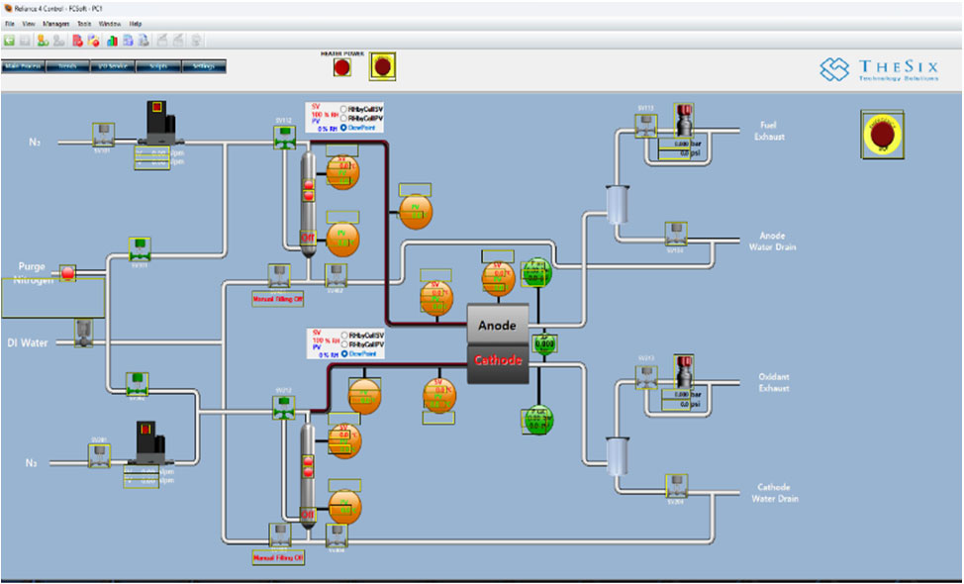Click the Fuel Exhaust back pressure regulator
Viewport: 964px width, 584px height.
(684, 121)
